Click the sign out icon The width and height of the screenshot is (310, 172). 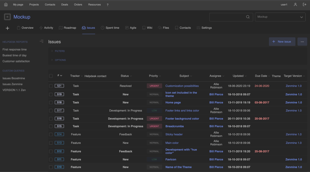[x=305, y=5]
